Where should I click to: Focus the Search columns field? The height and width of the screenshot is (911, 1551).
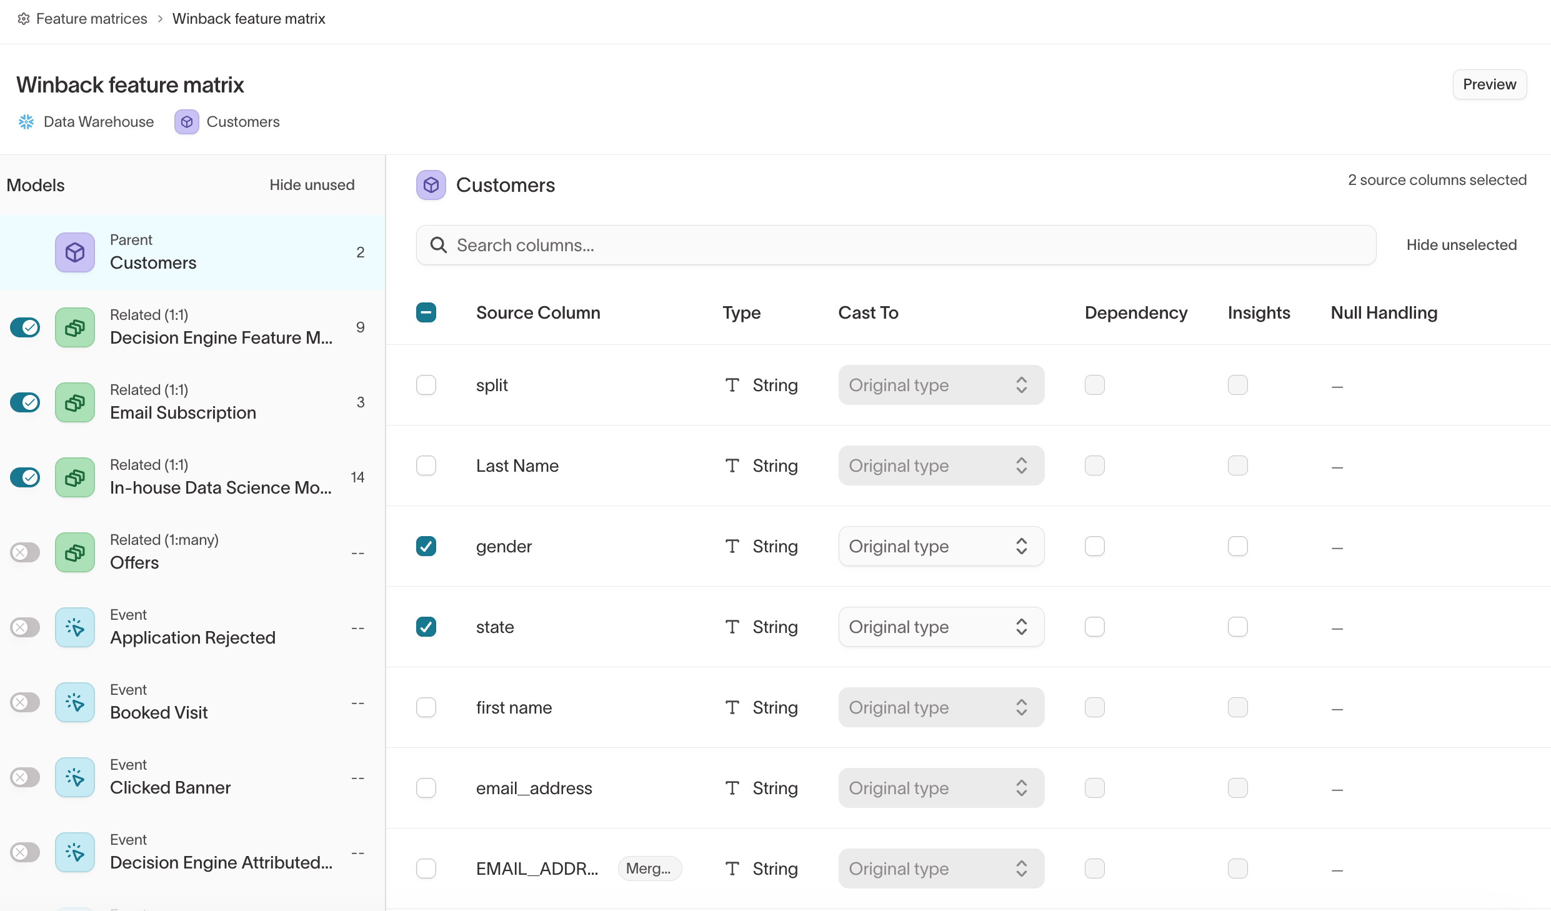(x=896, y=245)
